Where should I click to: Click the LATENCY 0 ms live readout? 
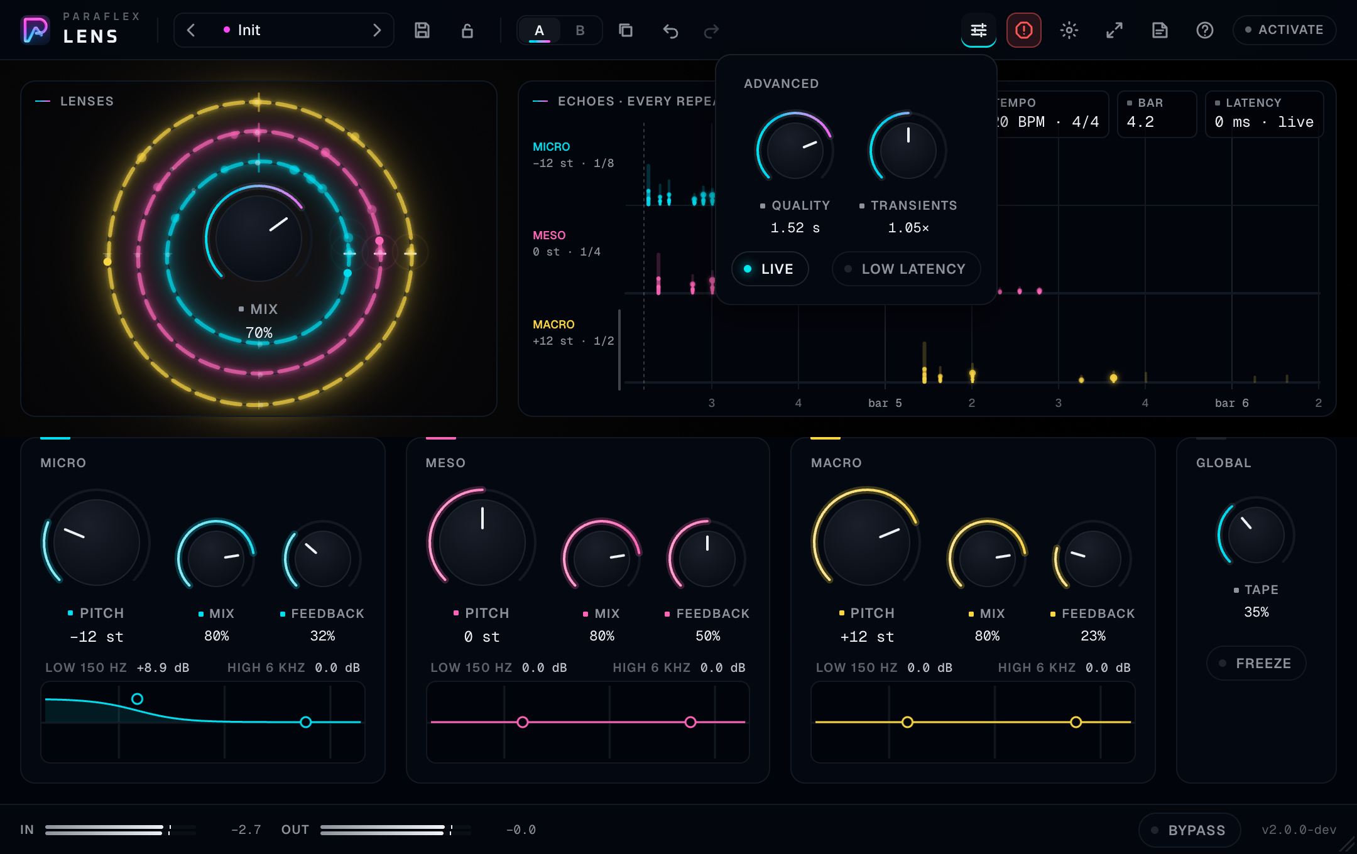[1264, 114]
